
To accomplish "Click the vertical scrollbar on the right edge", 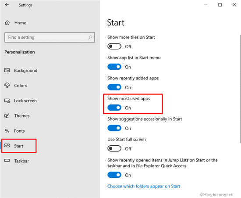I will [x=240, y=89].
